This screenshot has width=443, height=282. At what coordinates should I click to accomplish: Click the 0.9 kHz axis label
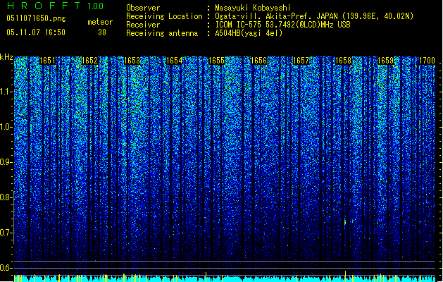[x=6, y=162]
